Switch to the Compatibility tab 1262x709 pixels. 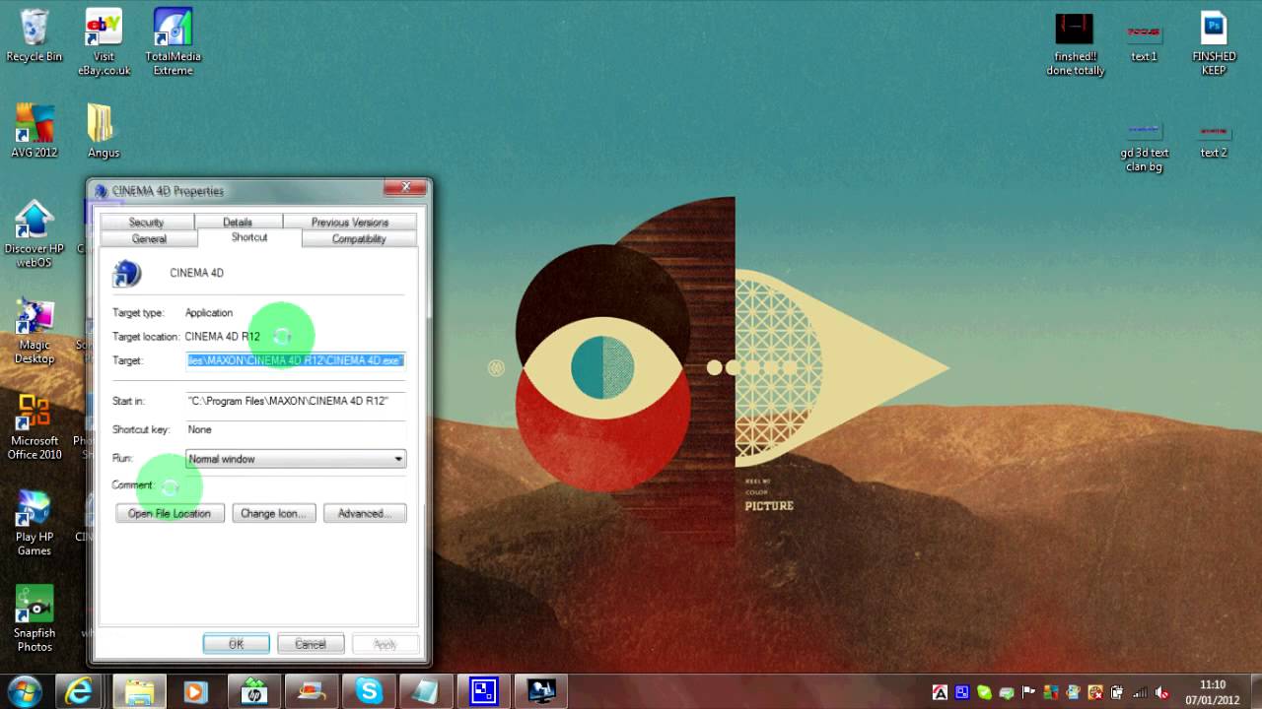click(x=359, y=239)
